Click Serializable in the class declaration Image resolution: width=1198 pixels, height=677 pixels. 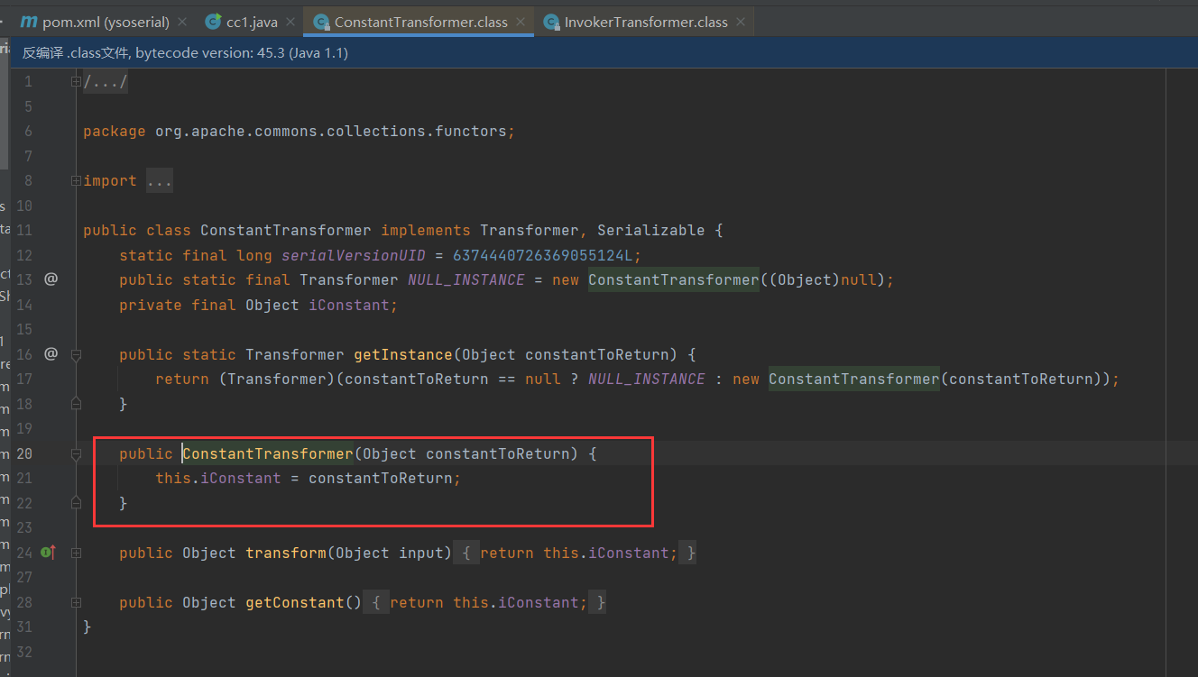[650, 231]
